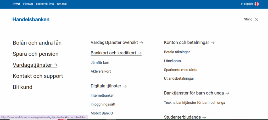The width and height of the screenshot is (268, 120).
Task: Open the Kontakt och support category
Action: point(38,76)
